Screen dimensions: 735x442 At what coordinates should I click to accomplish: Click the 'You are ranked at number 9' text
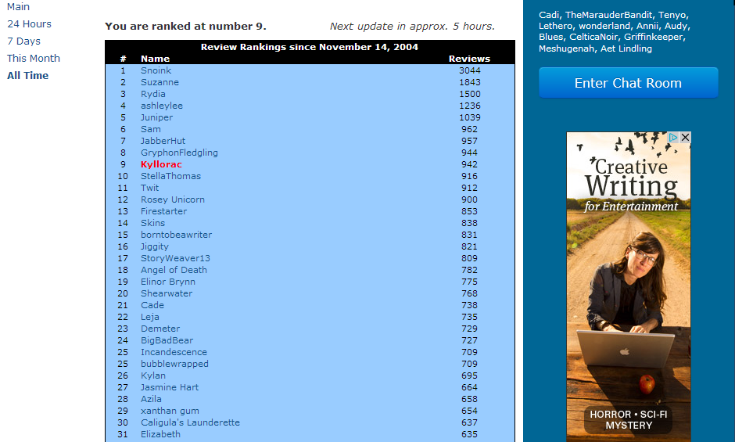185,27
